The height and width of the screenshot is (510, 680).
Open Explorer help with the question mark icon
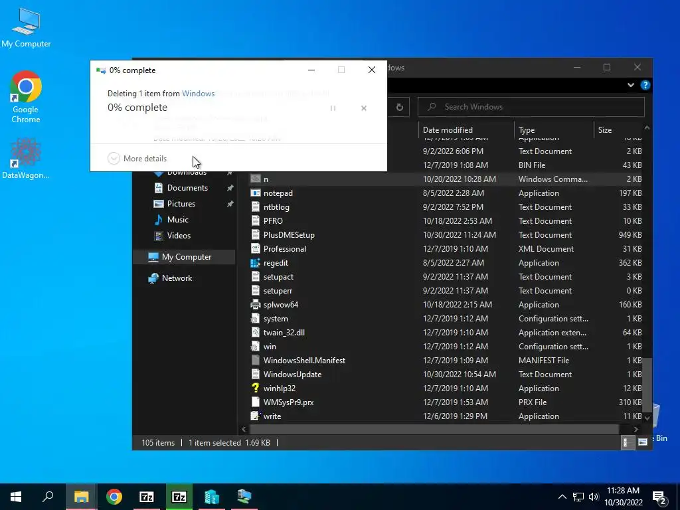(645, 85)
